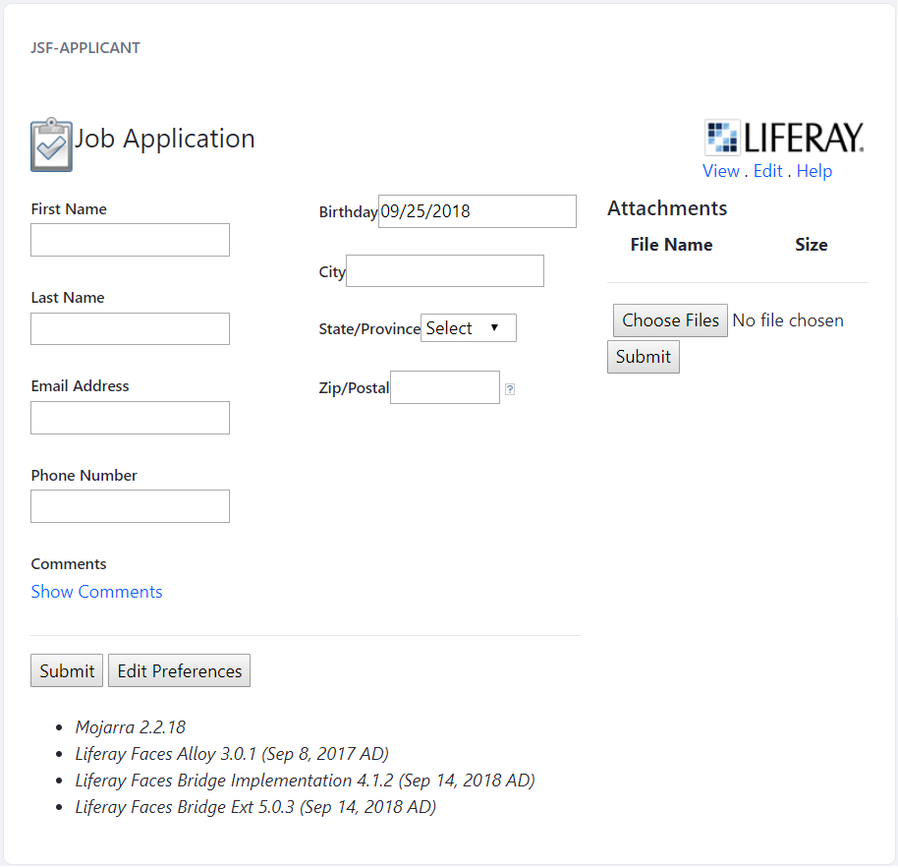Click Liferay Faces Bridge Ext 5.0.3 entry
This screenshot has height=868, width=898.
255,807
